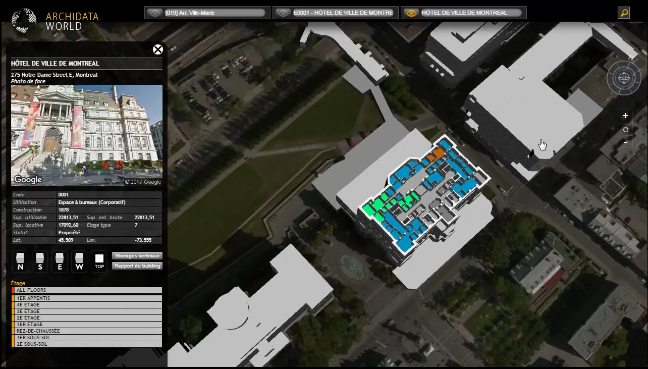The image size is (648, 369).
Task: Click the Lon. value -73.555
Action: pos(143,240)
